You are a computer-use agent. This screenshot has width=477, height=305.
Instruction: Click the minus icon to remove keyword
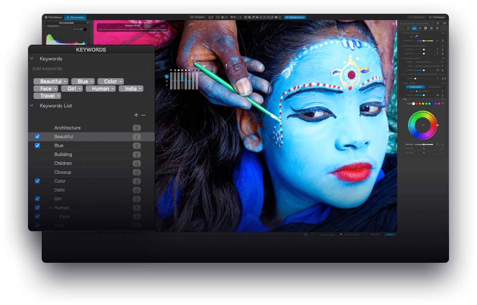click(x=144, y=115)
